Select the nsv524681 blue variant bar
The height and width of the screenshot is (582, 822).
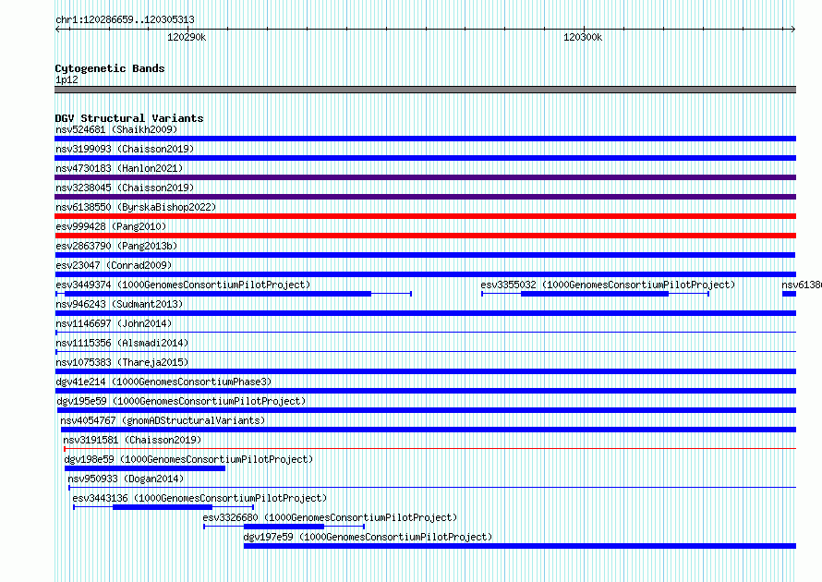425,139
